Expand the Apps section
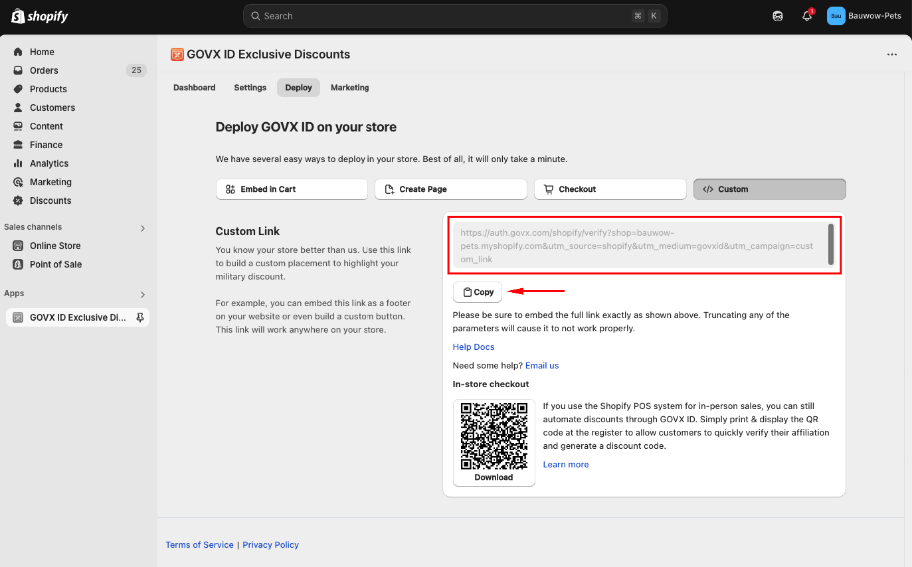 pos(143,294)
